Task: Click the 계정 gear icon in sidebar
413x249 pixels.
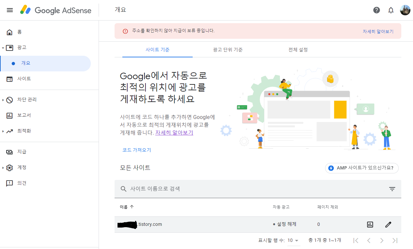Action: click(10, 168)
